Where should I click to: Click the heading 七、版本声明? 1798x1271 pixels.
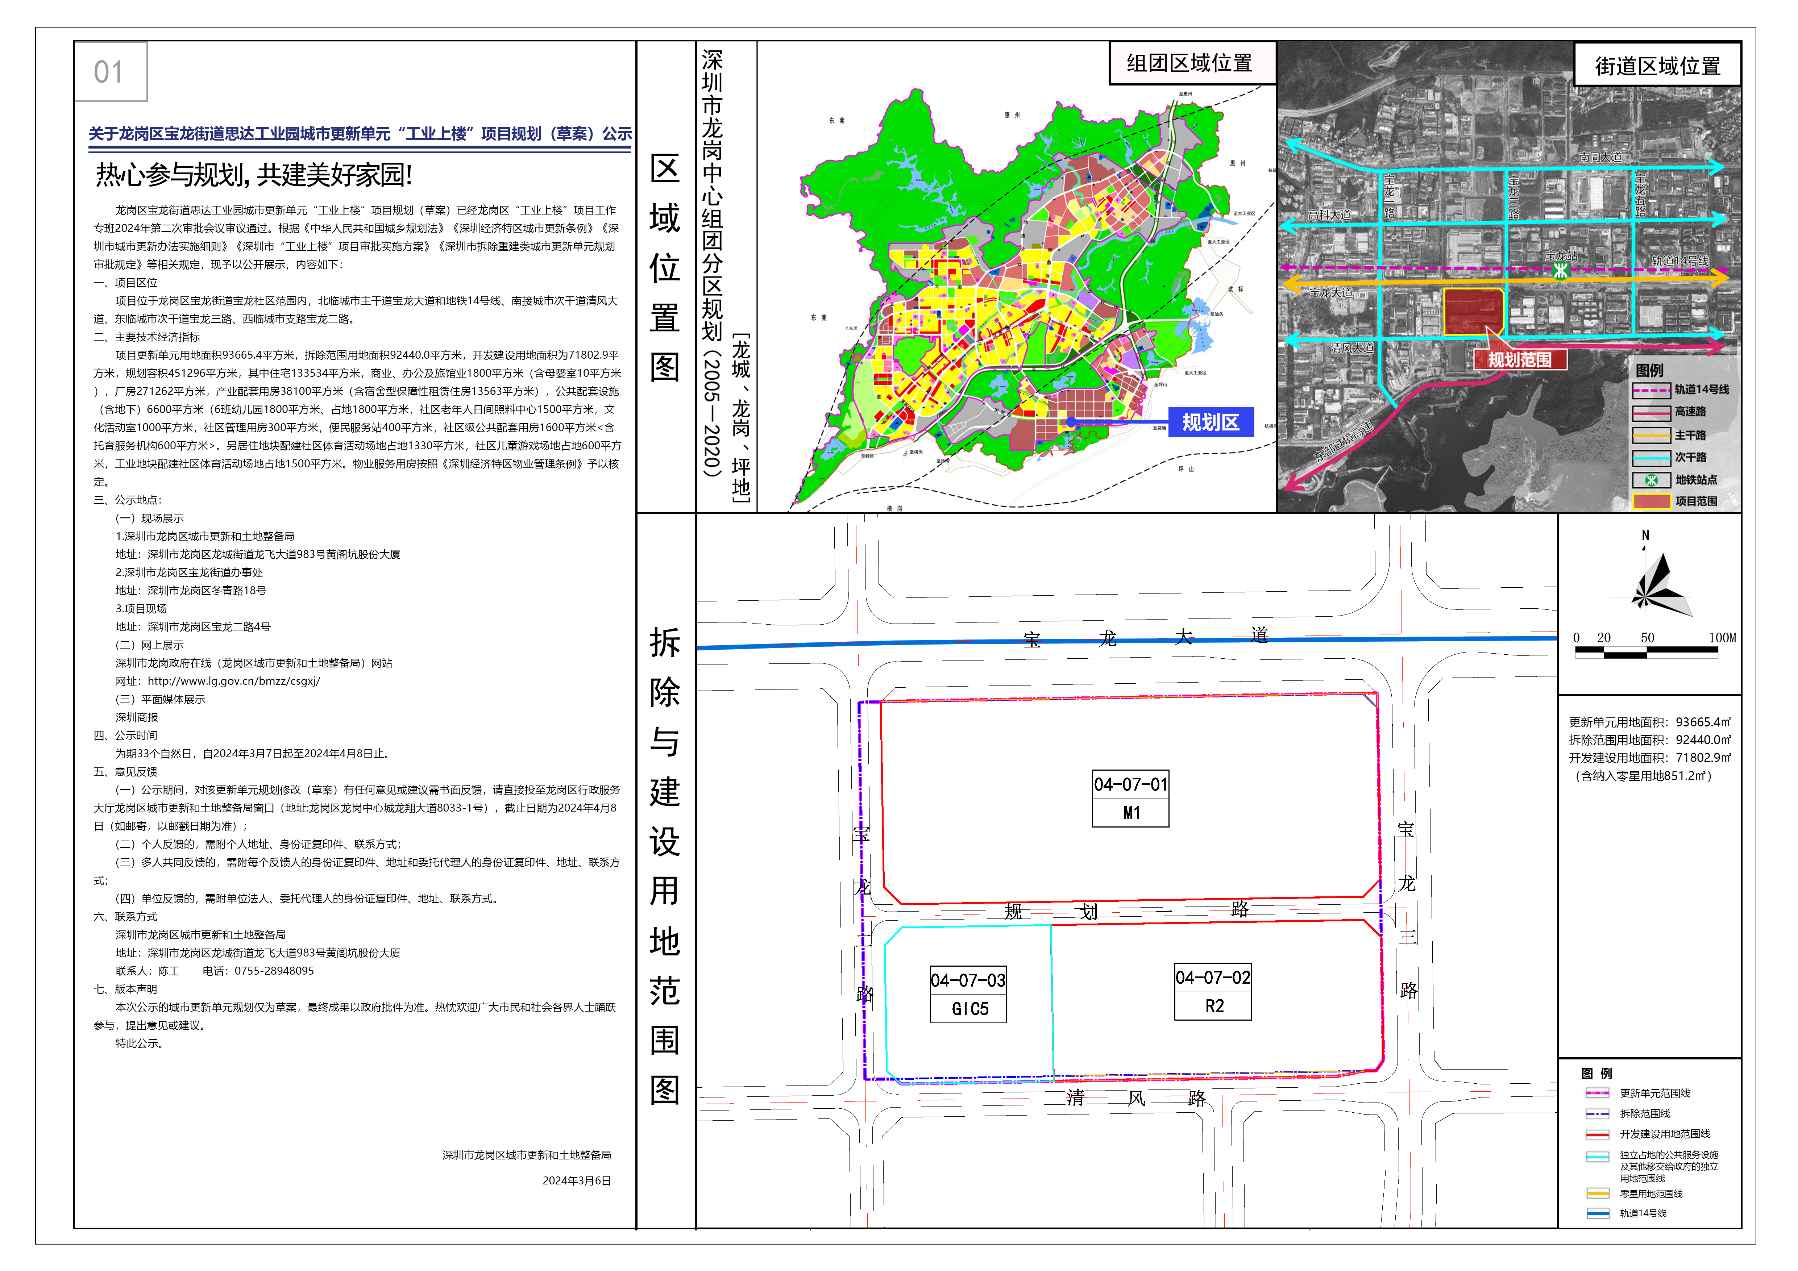[x=125, y=988]
